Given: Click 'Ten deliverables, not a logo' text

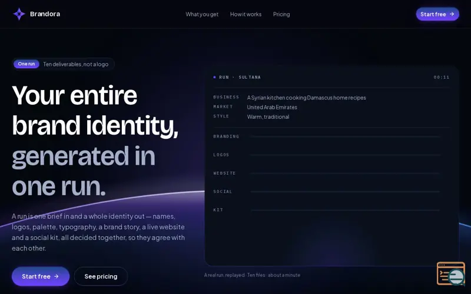Looking at the screenshot, I should click(76, 64).
